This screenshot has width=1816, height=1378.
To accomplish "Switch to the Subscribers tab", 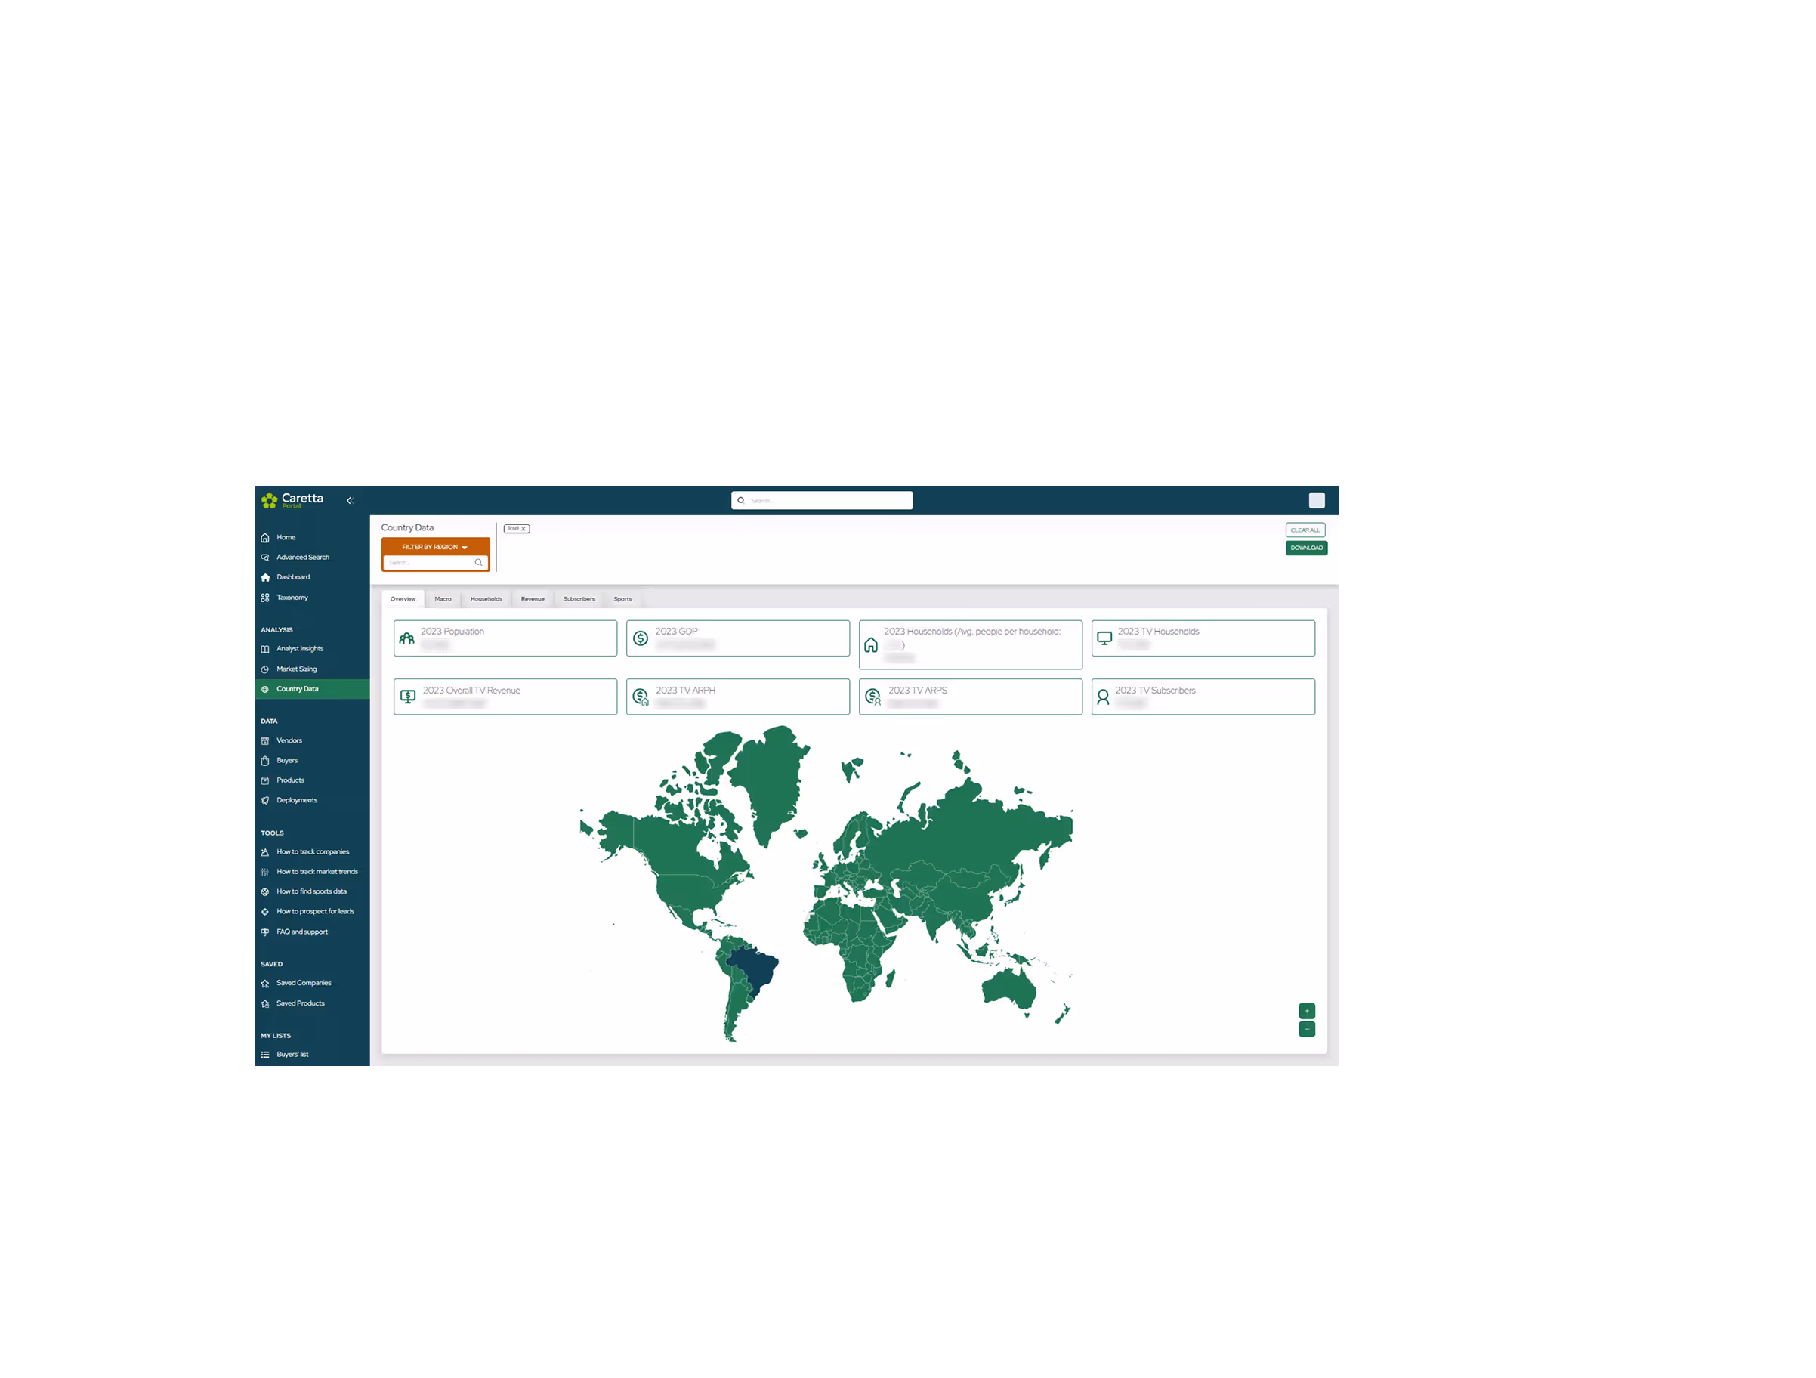I will (579, 598).
